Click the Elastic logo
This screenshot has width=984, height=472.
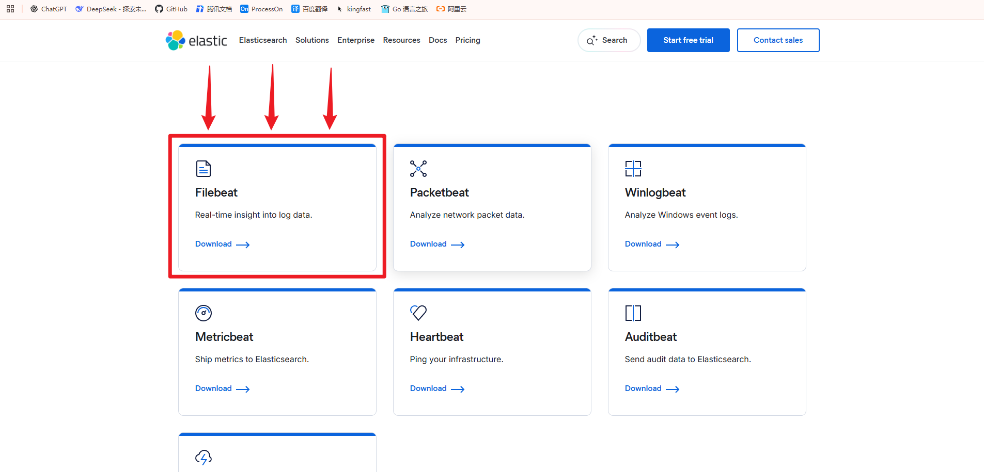click(x=196, y=40)
